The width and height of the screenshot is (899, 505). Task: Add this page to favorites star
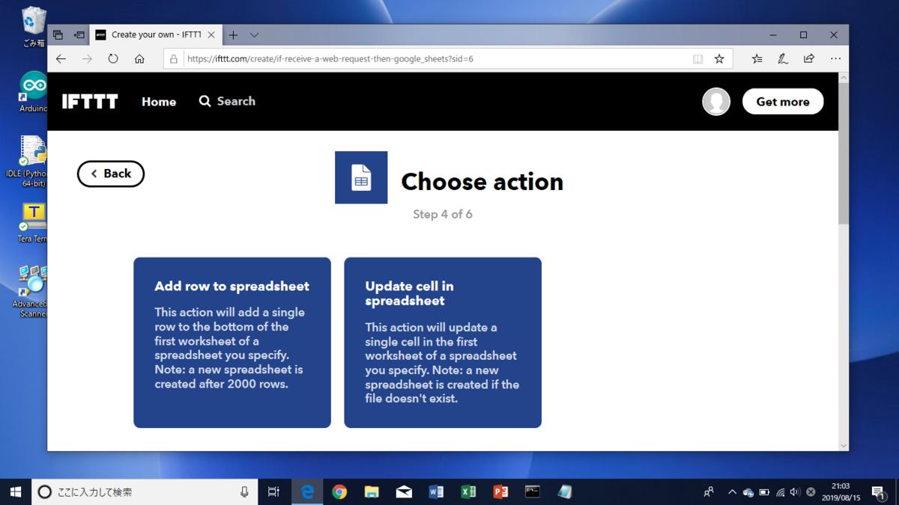719,58
